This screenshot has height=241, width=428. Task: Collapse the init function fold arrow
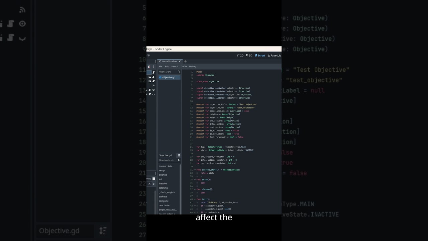tap(195, 199)
